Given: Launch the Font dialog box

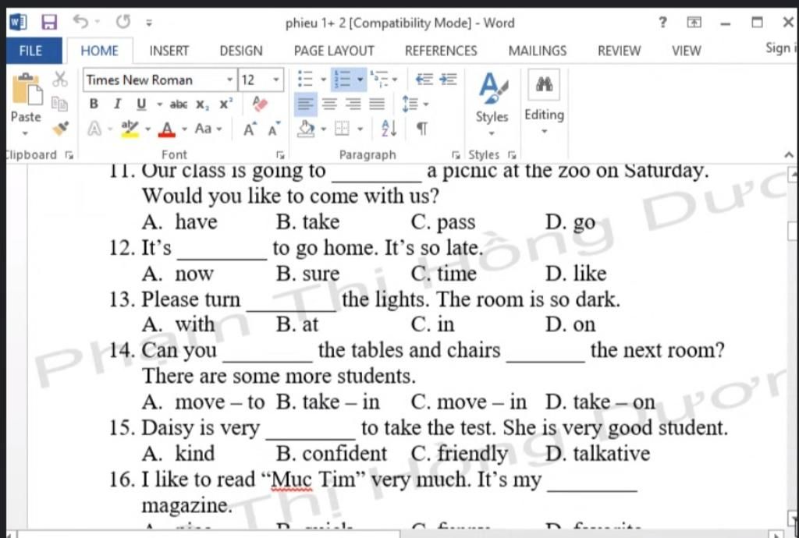Looking at the screenshot, I should point(280,154).
